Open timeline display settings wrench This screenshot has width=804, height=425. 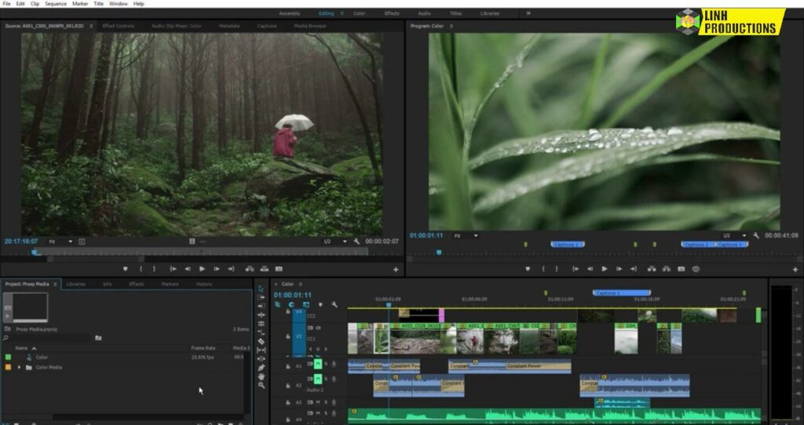click(334, 305)
